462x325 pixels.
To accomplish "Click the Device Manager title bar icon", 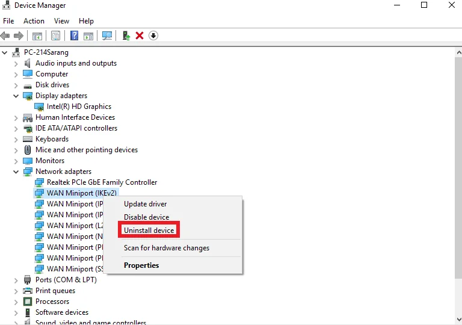I will [x=6, y=5].
